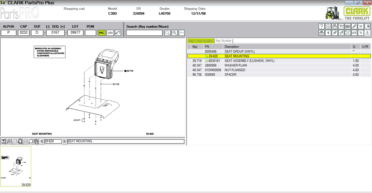Click the LOT toolbar button
Screen dimensions: 372x193
tap(354, 33)
